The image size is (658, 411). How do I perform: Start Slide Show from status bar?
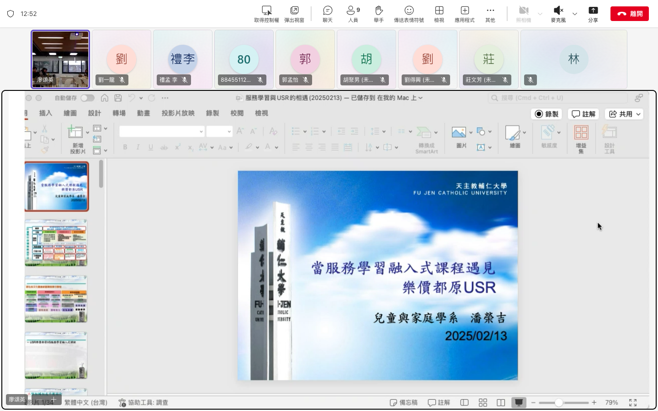[x=519, y=402]
